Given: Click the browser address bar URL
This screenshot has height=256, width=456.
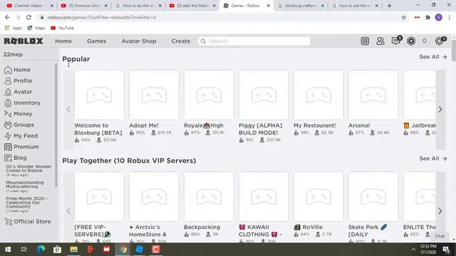Looking at the screenshot, I should (x=101, y=17).
